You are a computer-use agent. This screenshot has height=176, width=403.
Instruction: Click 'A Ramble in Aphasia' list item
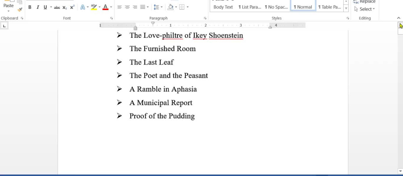[x=163, y=89]
